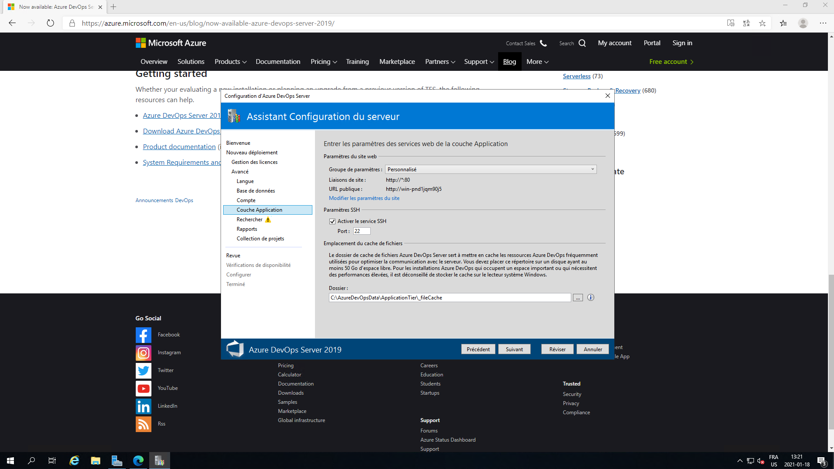The height and width of the screenshot is (469, 834).
Task: Click the Suivant button
Action: [x=514, y=349]
